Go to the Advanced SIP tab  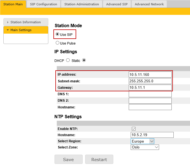tap(117, 4)
